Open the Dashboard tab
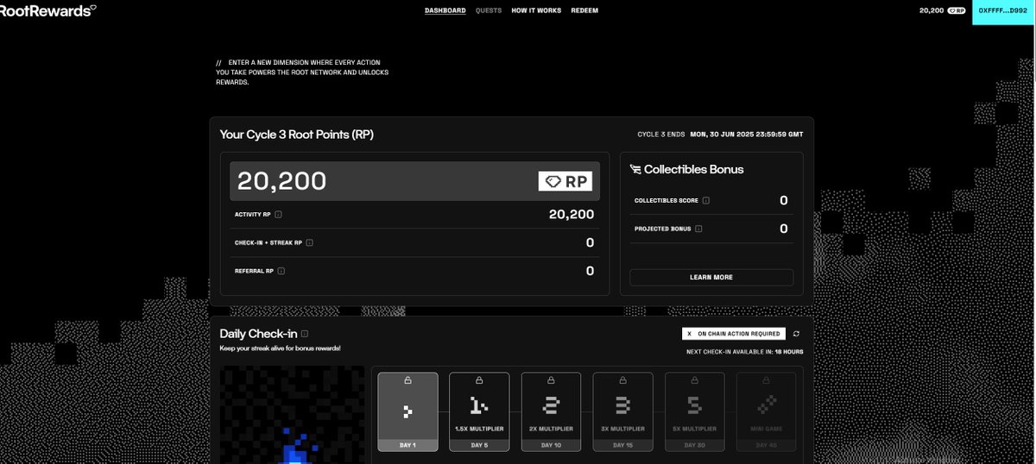The image size is (1036, 464). pos(445,10)
